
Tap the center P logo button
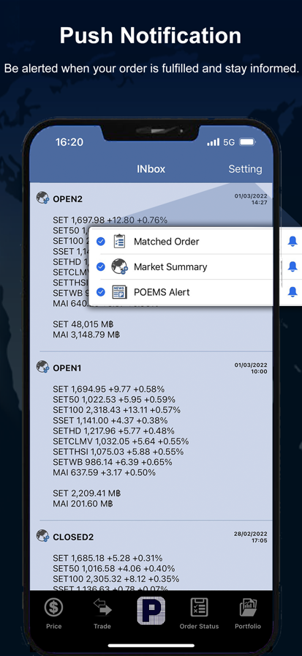[x=151, y=611]
